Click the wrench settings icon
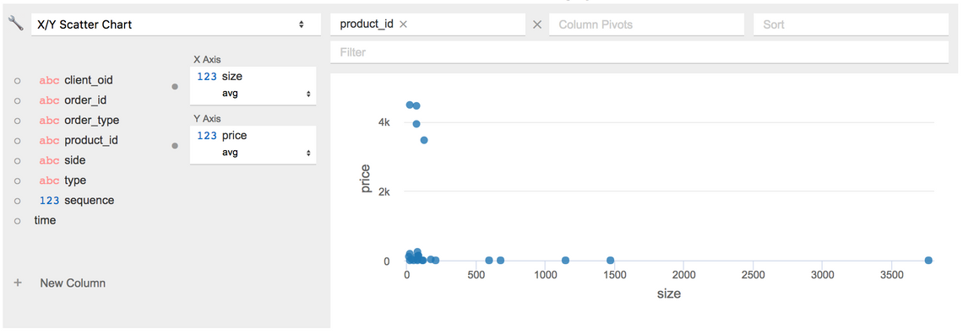Image resolution: width=963 pixels, height=334 pixels. coord(15,24)
